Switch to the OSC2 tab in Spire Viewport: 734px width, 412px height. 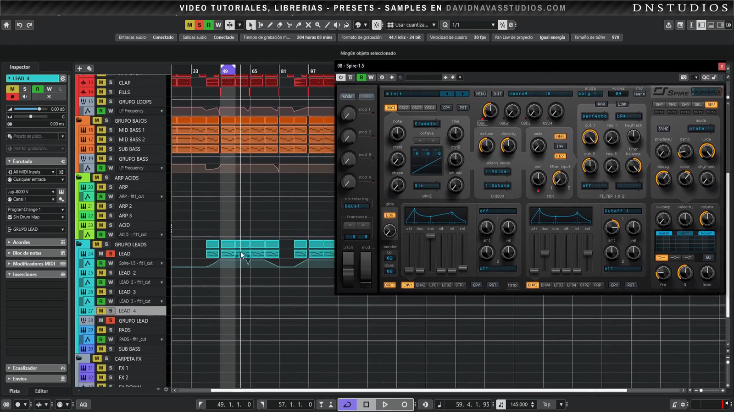point(404,108)
